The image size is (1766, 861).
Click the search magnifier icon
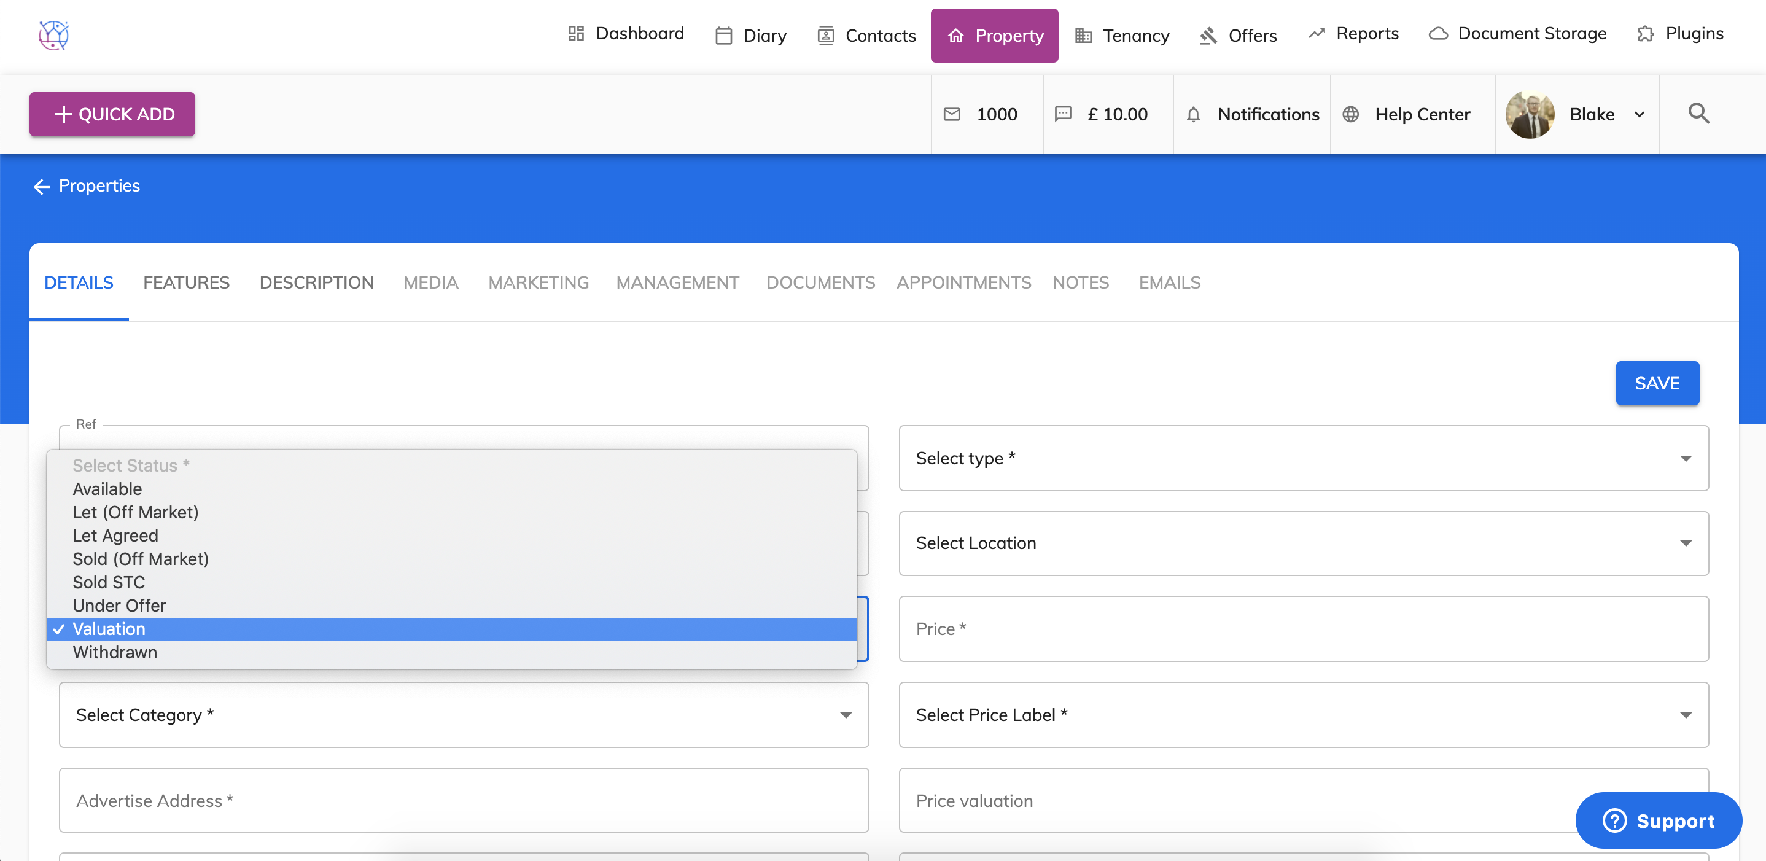(1698, 114)
